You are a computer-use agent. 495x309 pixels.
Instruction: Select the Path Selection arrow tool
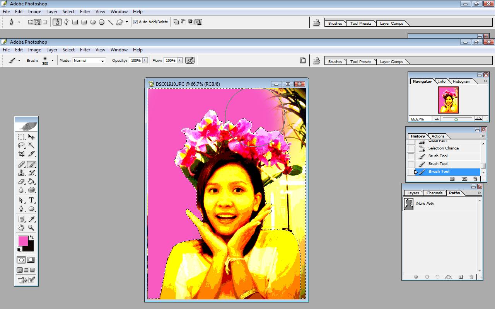[21, 200]
